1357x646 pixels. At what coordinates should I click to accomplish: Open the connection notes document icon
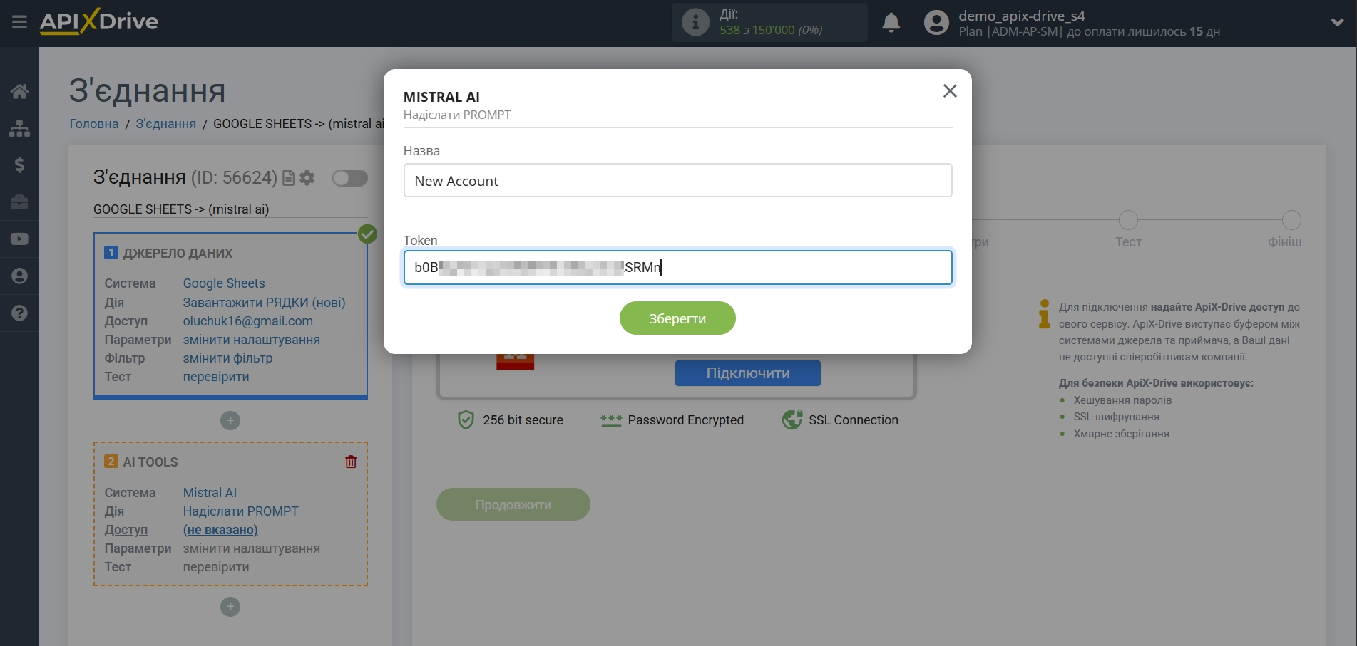(287, 178)
